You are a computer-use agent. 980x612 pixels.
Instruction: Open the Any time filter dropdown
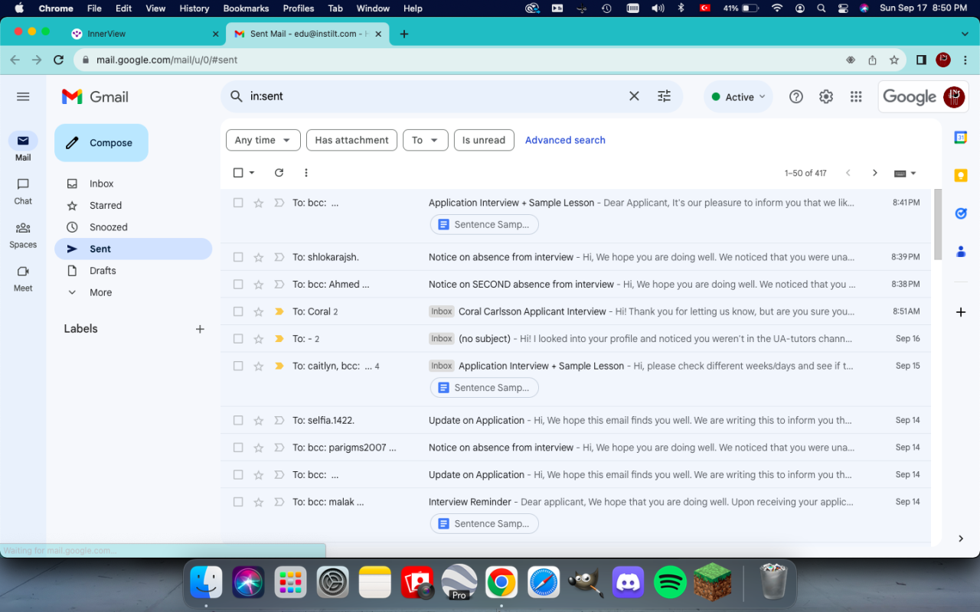pos(263,140)
